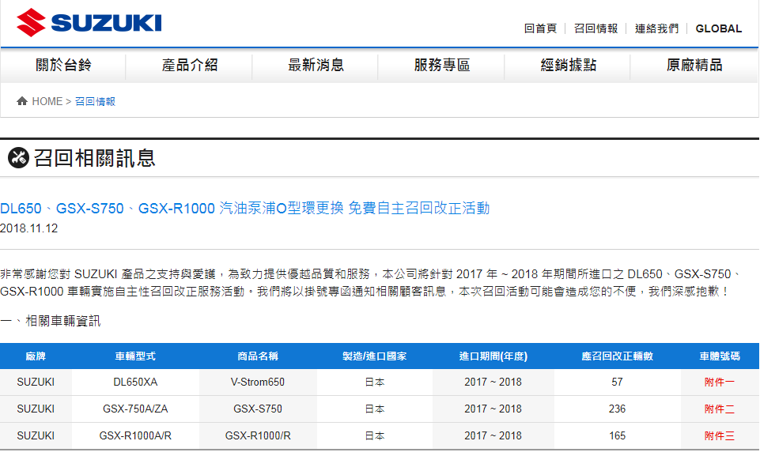Open 附件一 attachment link
Viewport: 760px width, 471px height.
720,382
